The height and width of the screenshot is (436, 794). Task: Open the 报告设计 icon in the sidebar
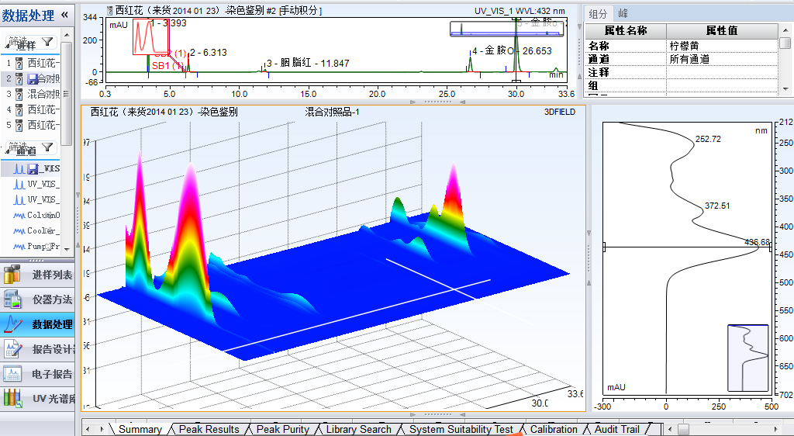(x=12, y=349)
